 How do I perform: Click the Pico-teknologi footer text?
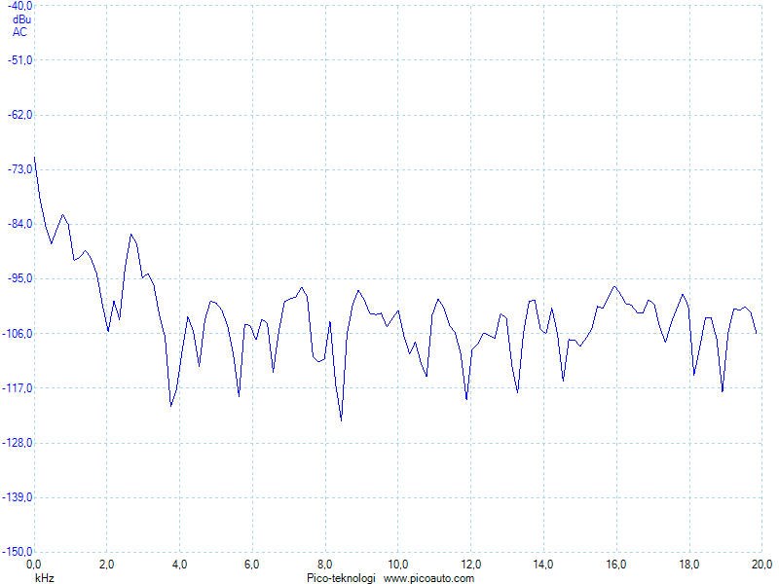click(x=341, y=578)
